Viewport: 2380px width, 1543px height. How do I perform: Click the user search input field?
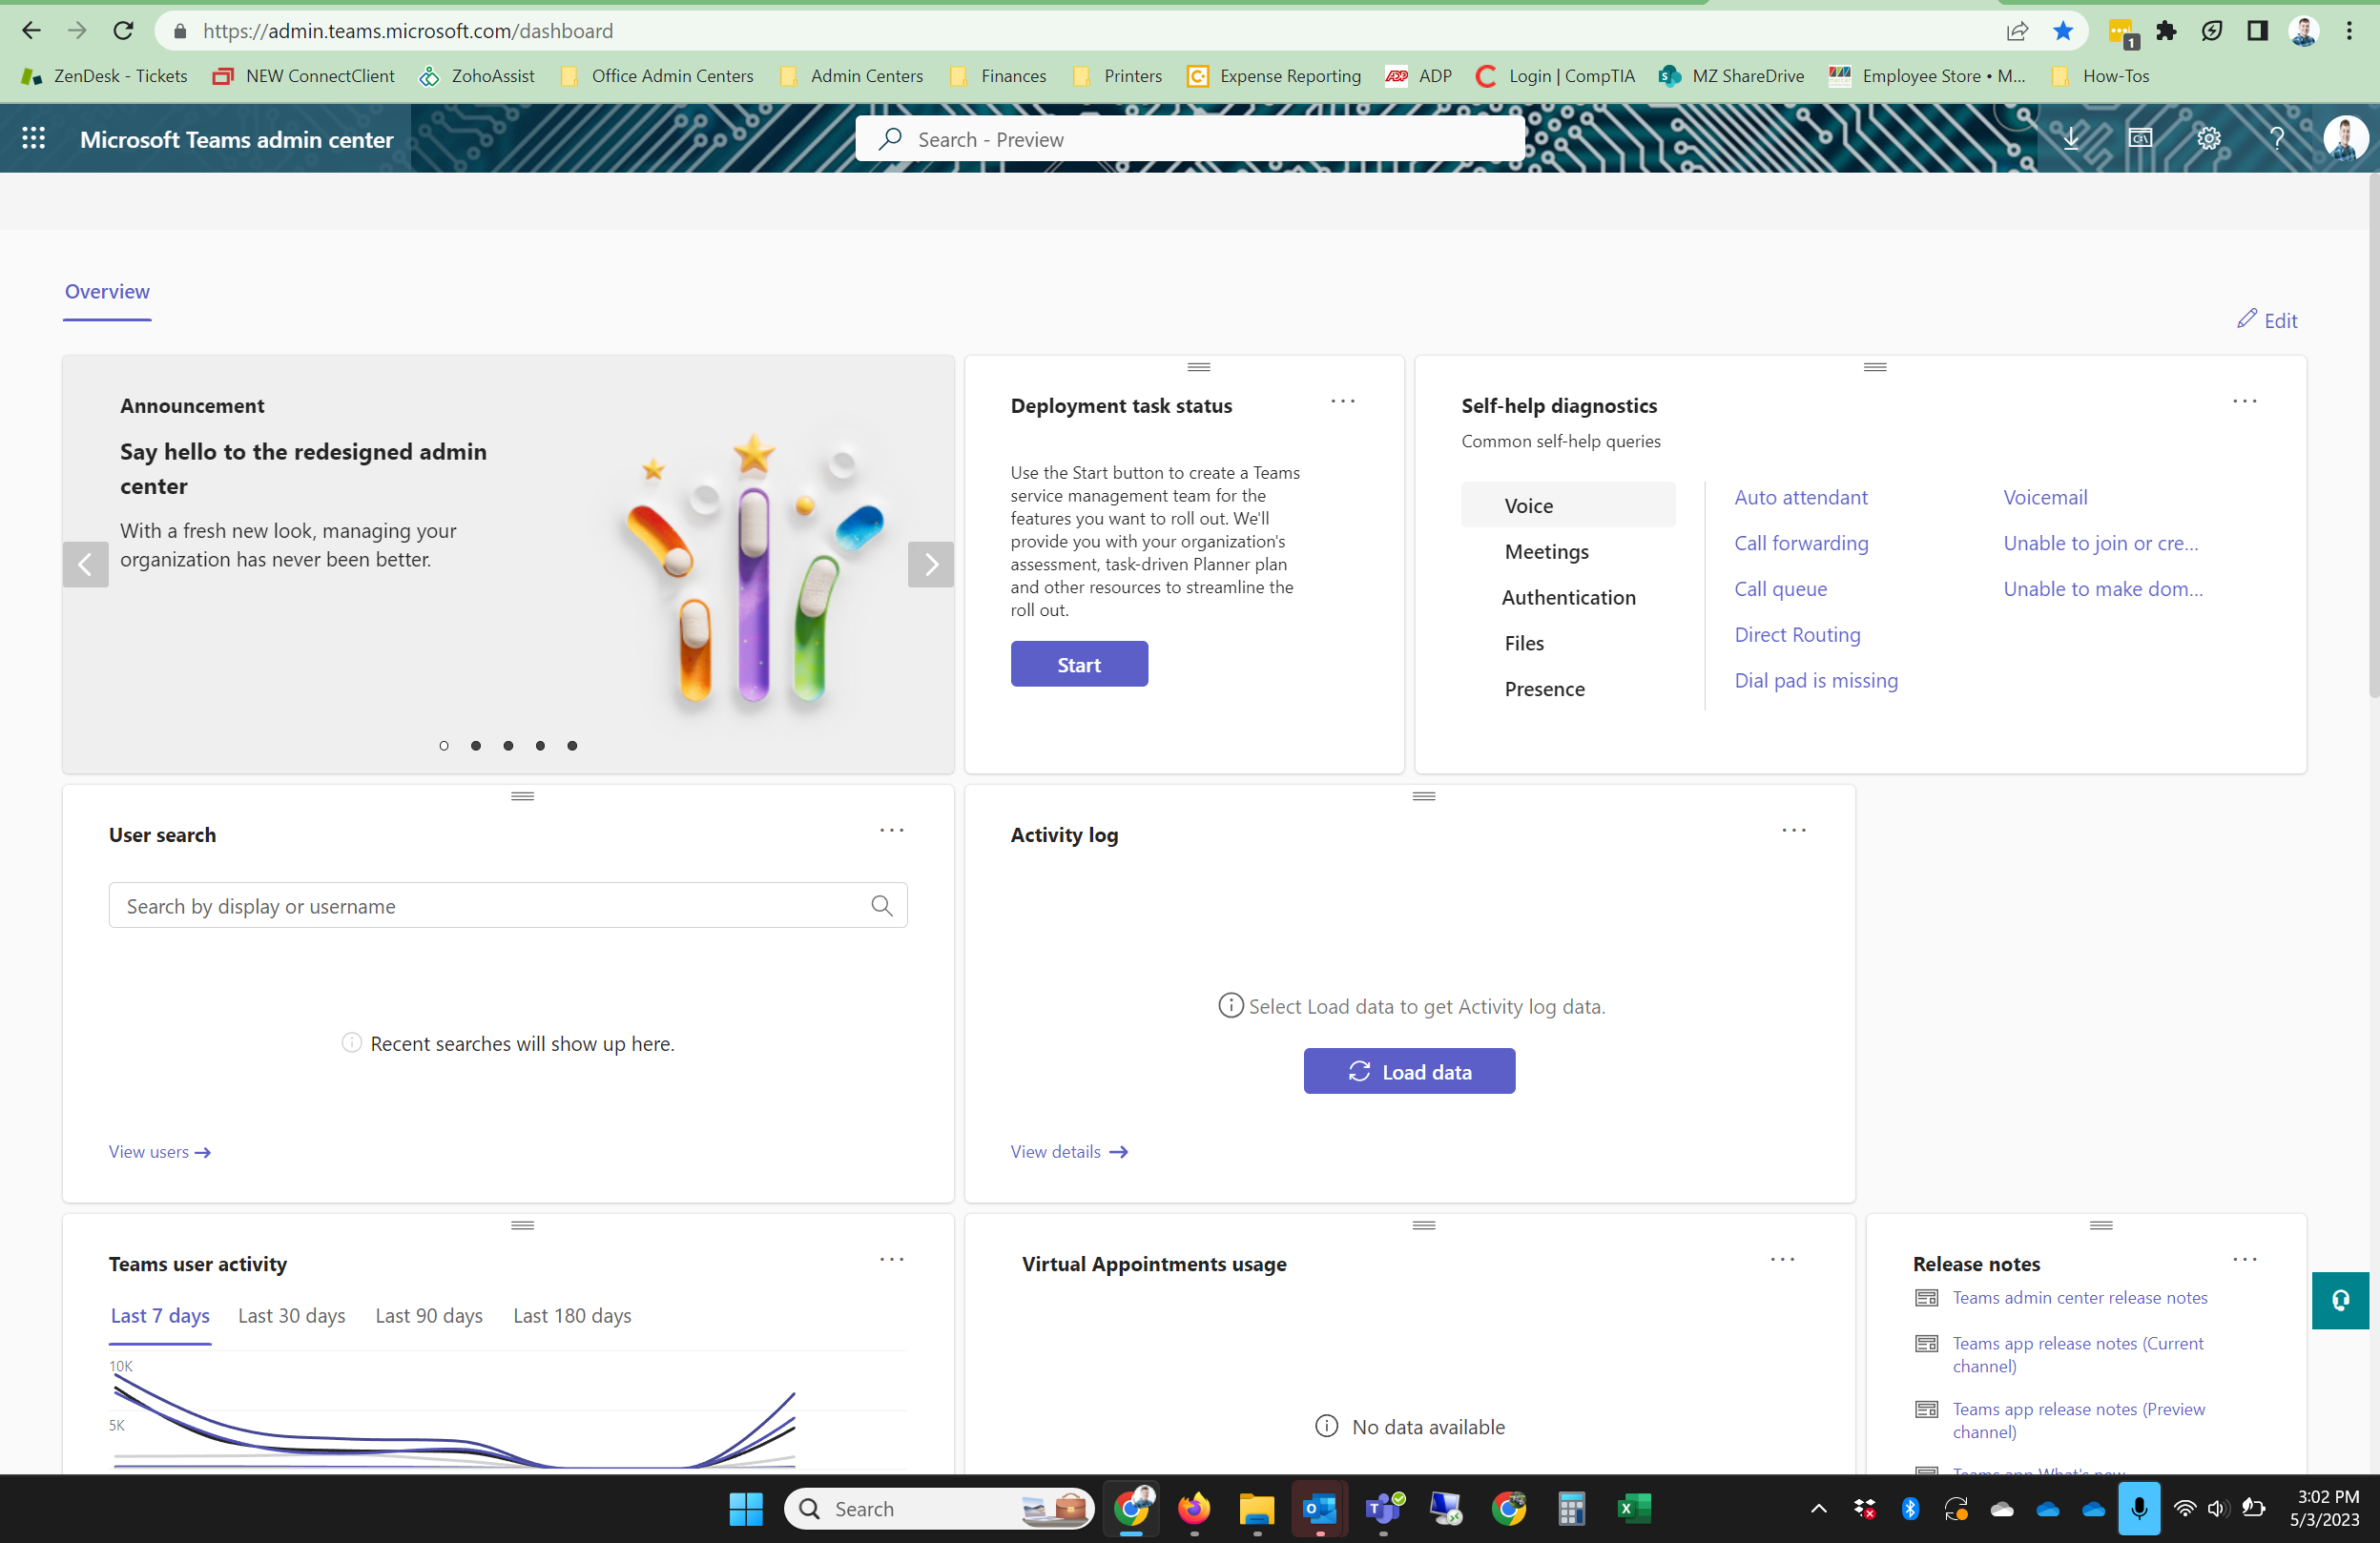[508, 906]
